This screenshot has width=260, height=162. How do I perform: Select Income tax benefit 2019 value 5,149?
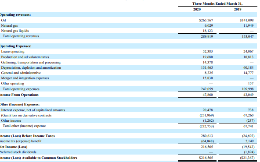[249, 141]
